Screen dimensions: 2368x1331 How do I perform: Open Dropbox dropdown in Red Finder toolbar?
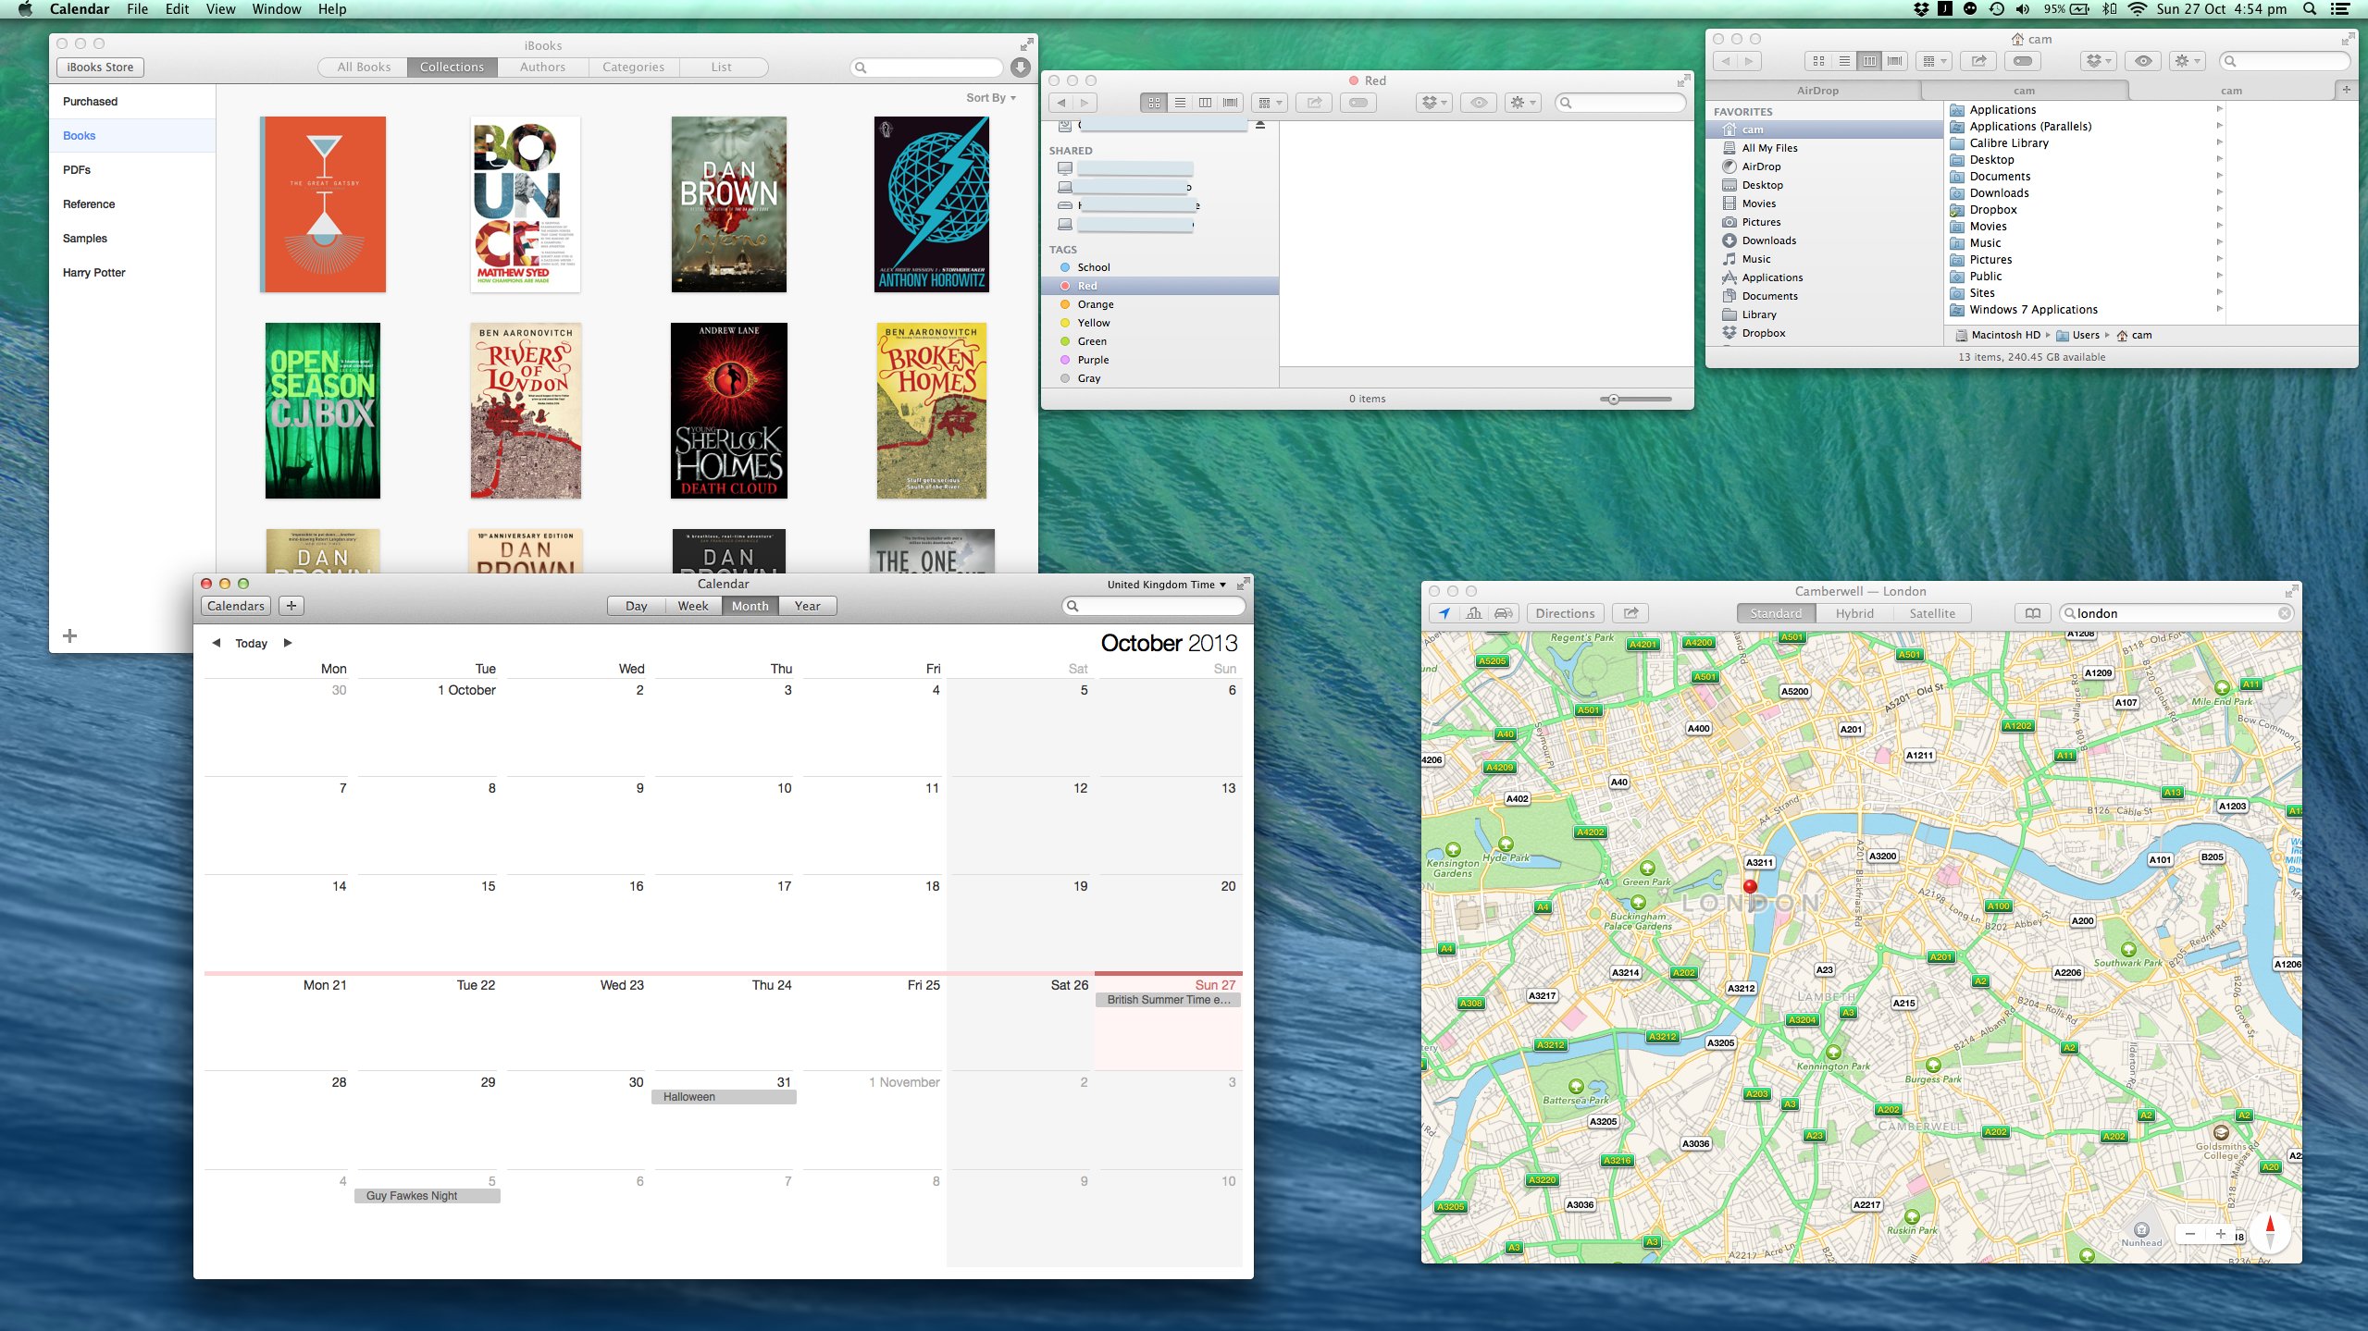point(1434,103)
